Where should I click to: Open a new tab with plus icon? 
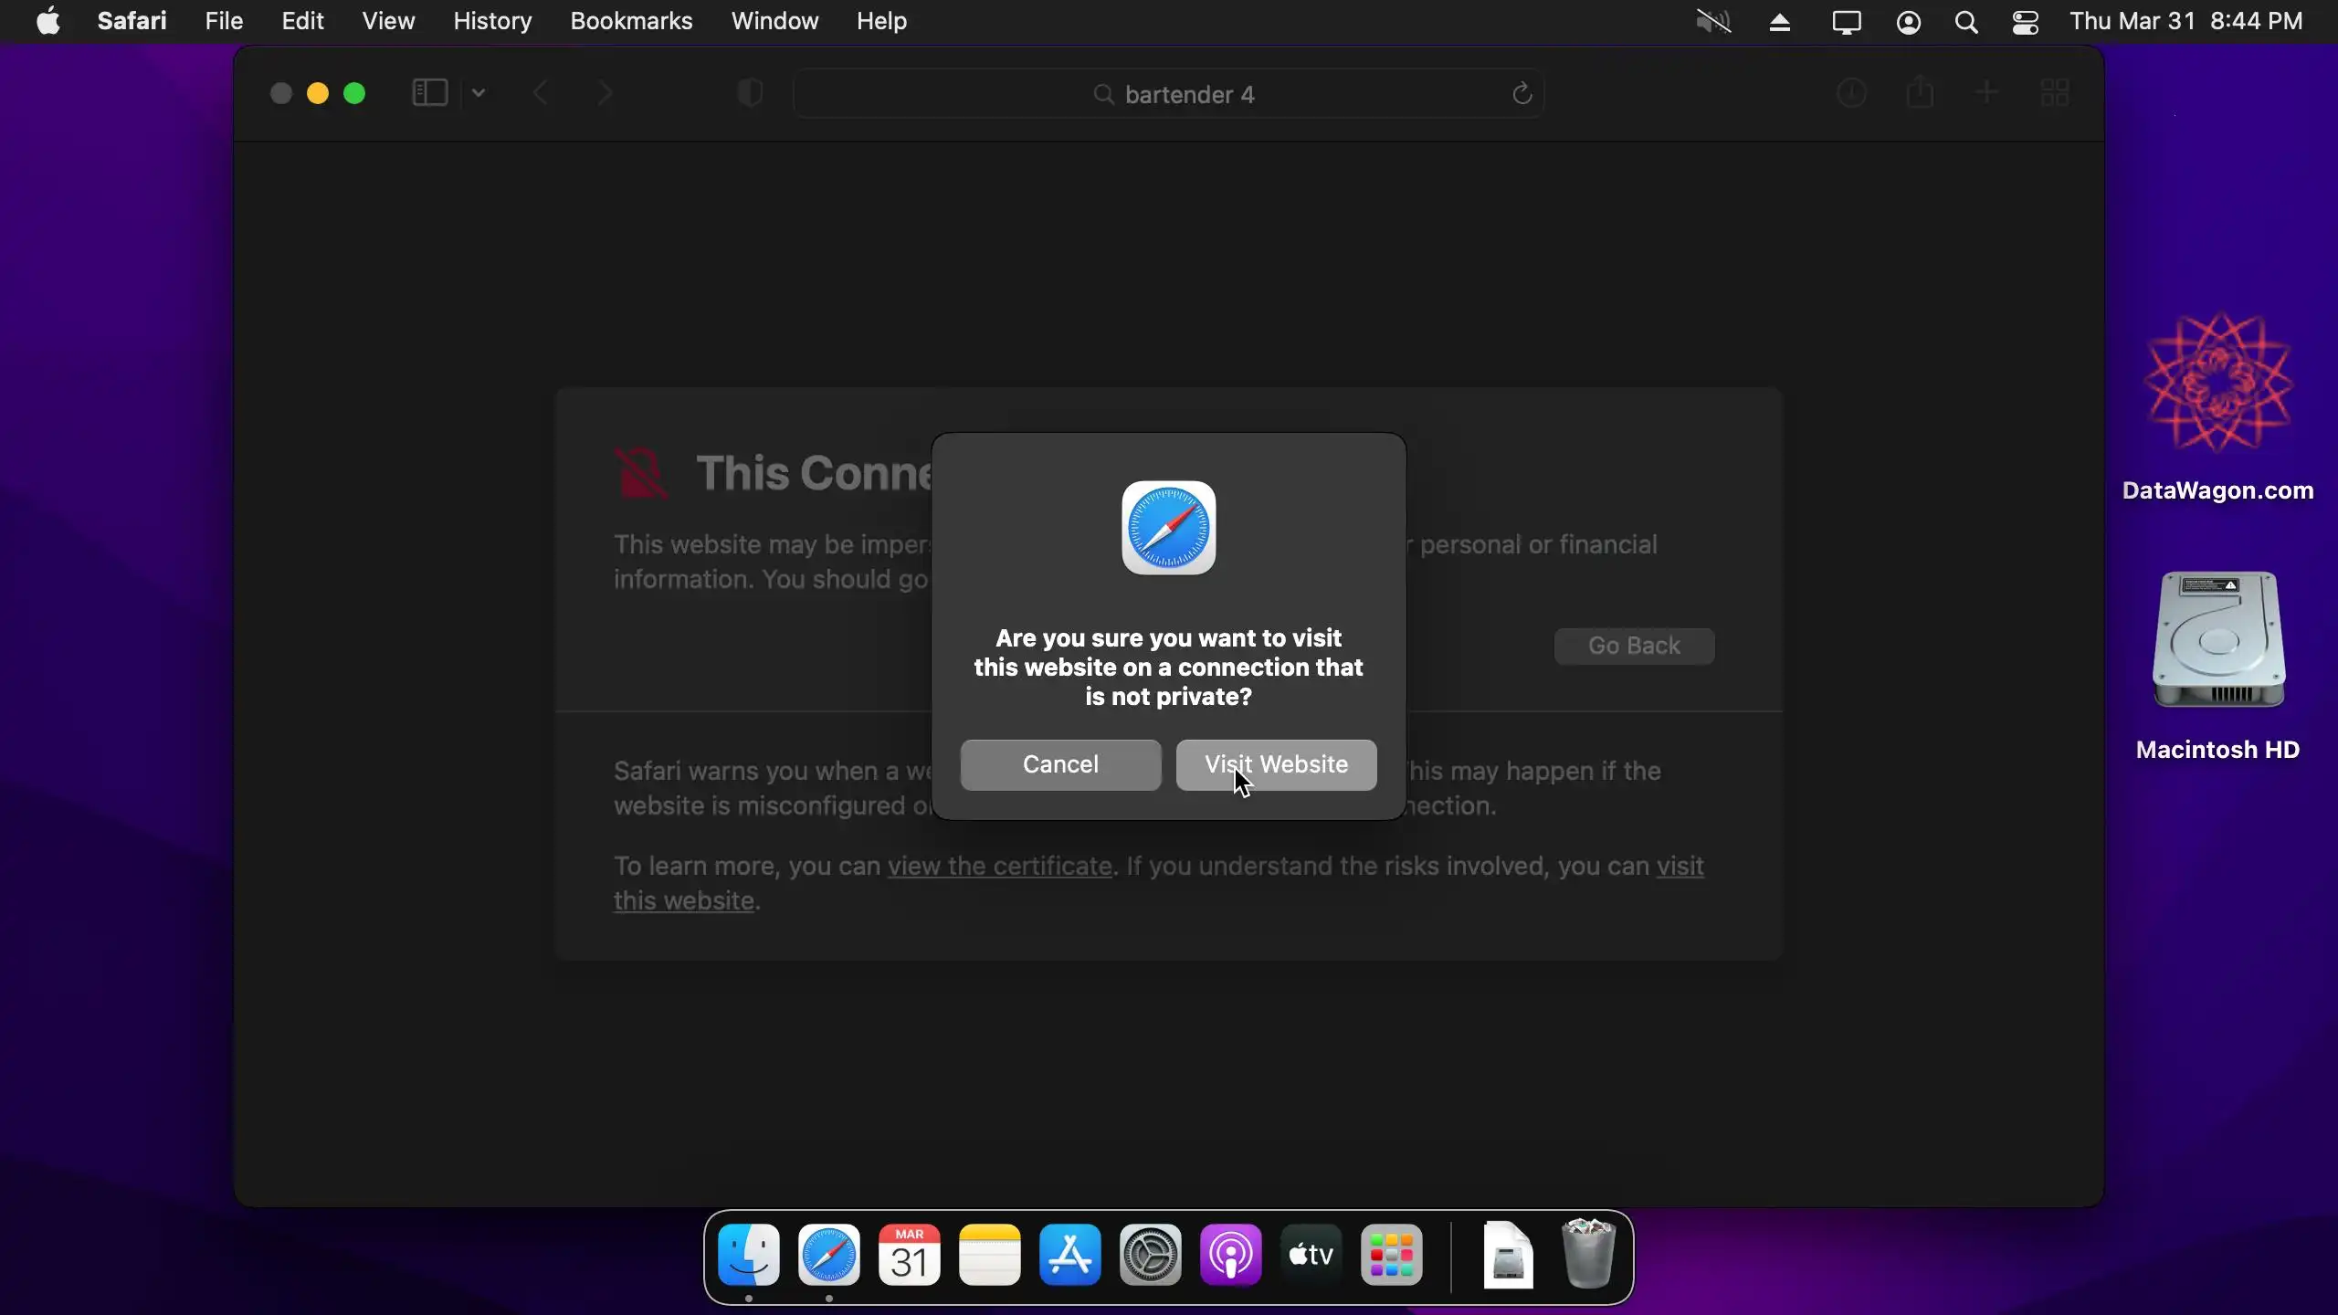pos(1986,92)
